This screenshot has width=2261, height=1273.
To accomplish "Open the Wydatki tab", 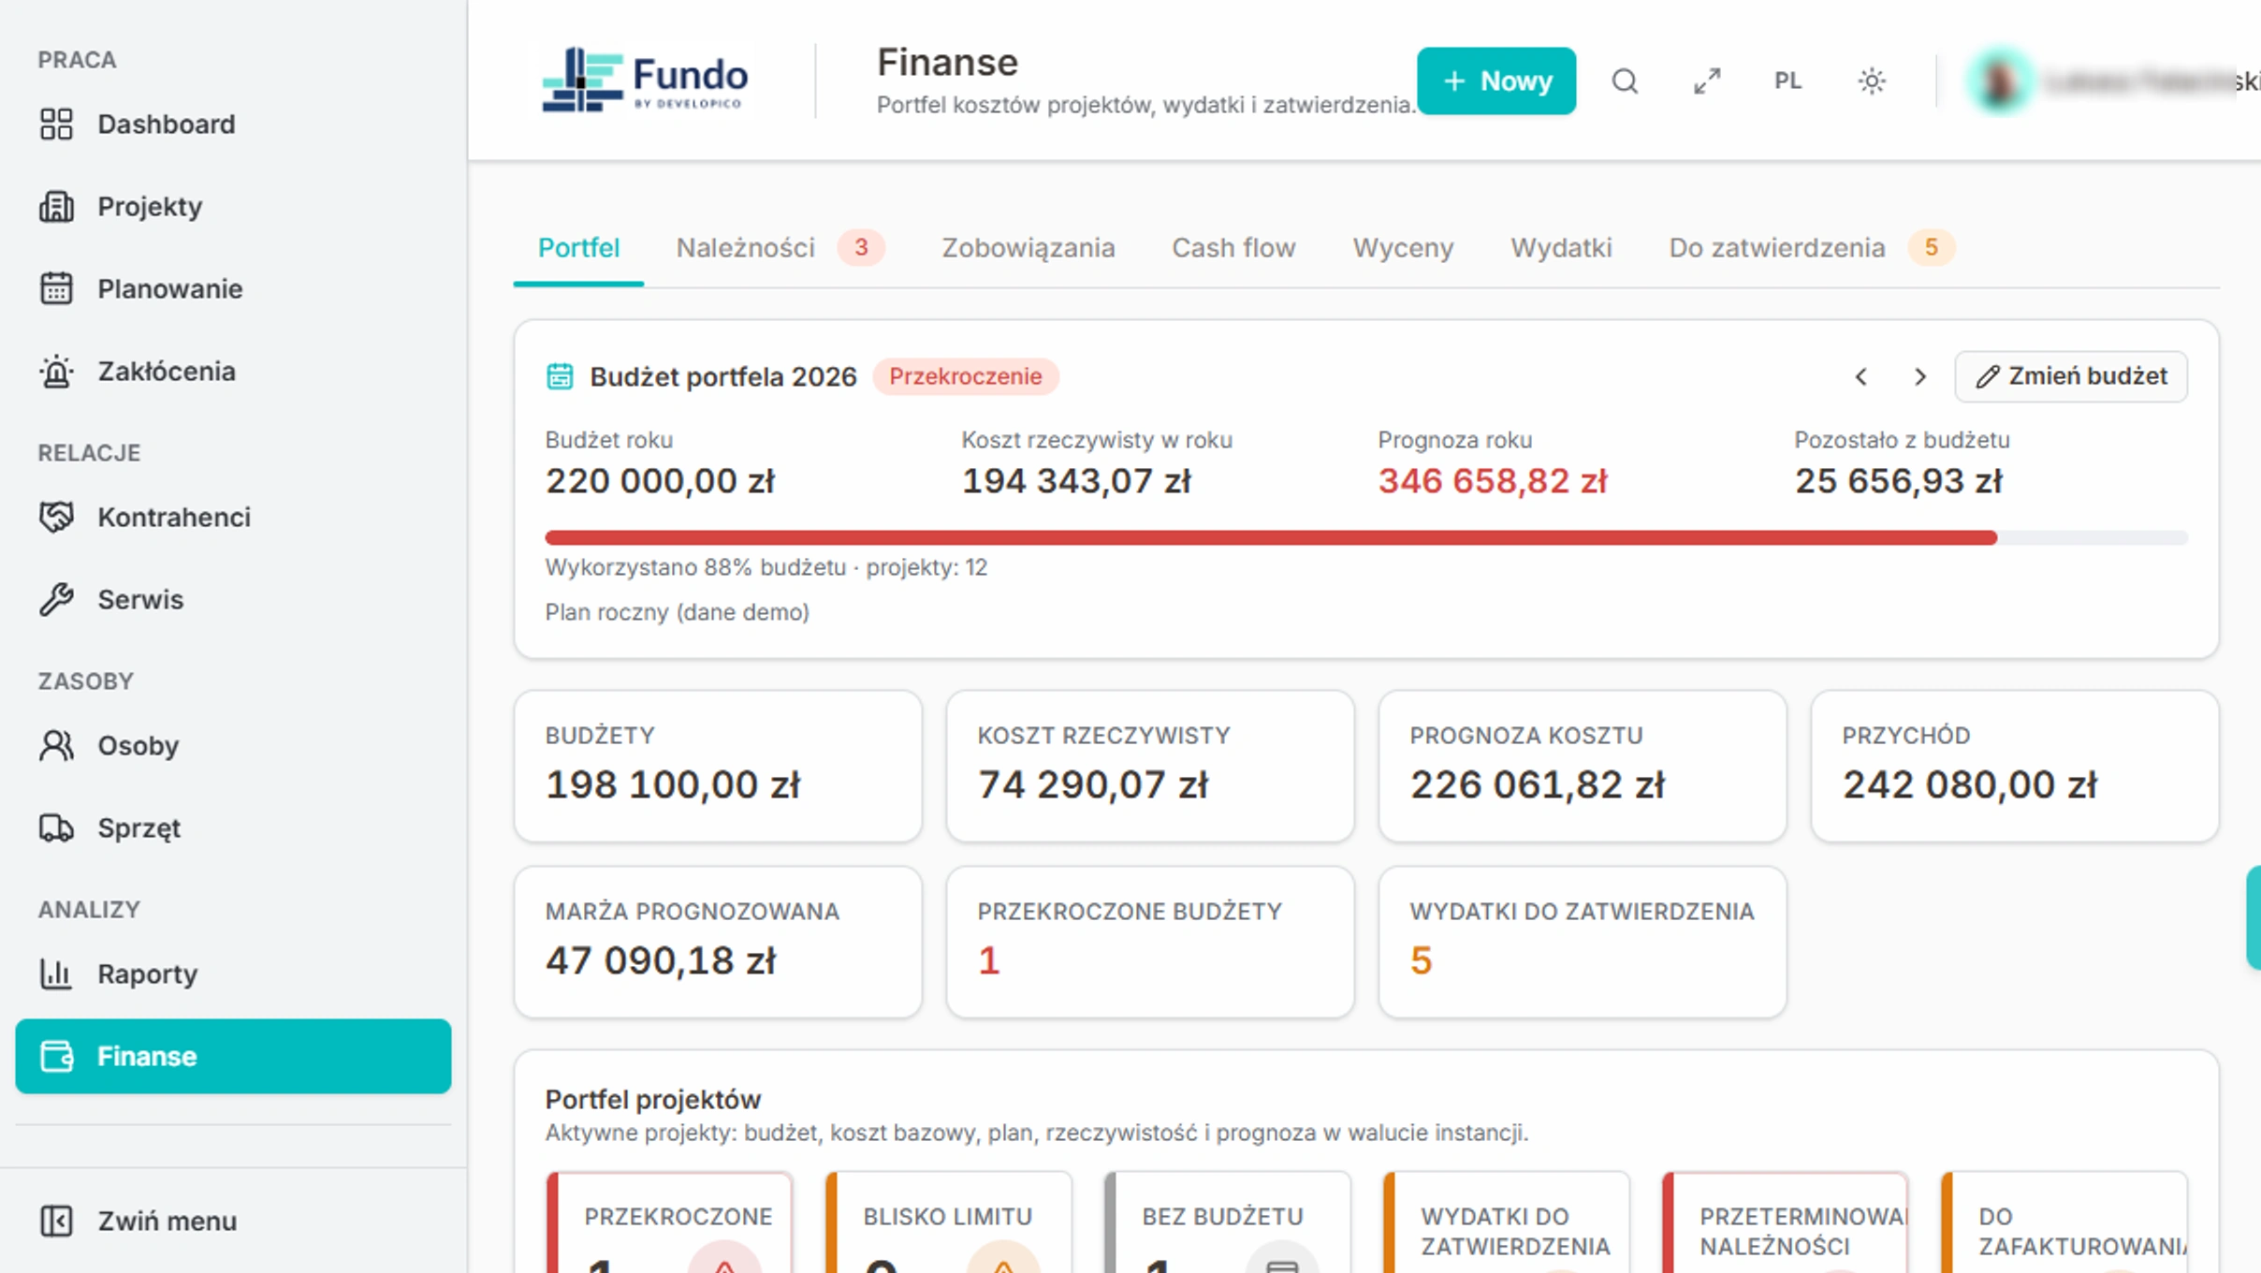I will [1561, 248].
